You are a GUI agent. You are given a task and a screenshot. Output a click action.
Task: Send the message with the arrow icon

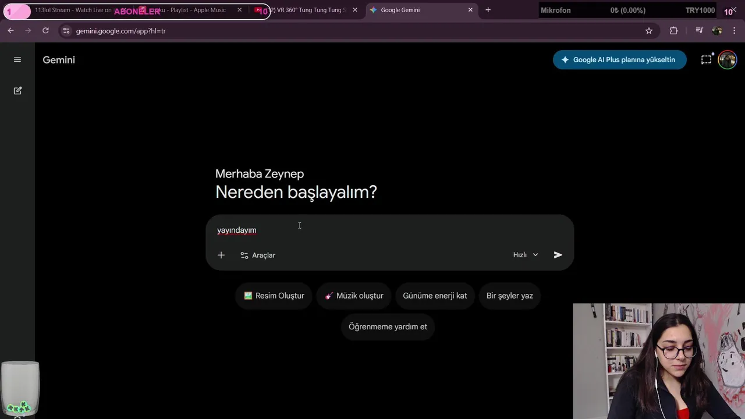(558, 255)
